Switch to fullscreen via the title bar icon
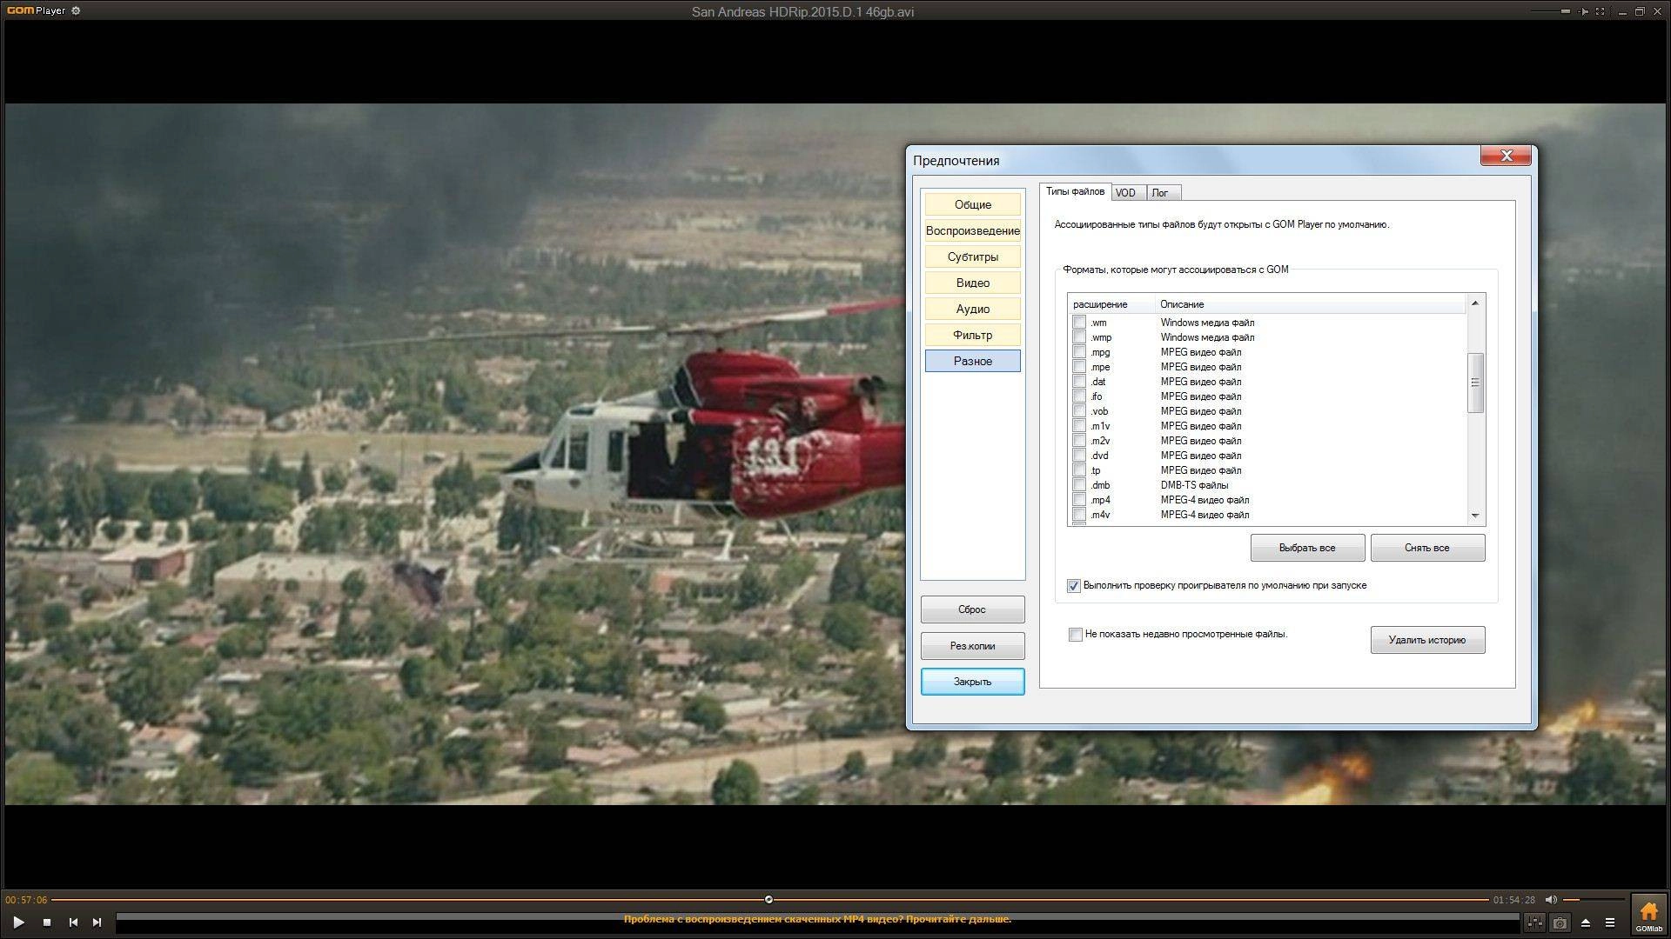Image resolution: width=1671 pixels, height=939 pixels. [1601, 11]
